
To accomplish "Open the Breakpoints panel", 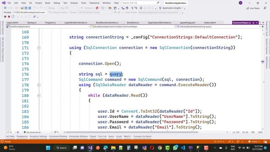I will coord(22,136).
